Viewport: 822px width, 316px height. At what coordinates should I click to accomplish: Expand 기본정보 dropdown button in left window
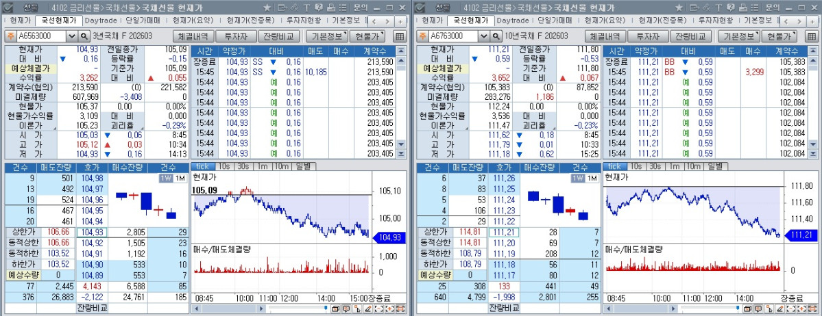coord(327,36)
